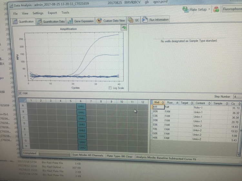Click the Plate Setup icon
The image size is (242, 181).
(x=186, y=10)
